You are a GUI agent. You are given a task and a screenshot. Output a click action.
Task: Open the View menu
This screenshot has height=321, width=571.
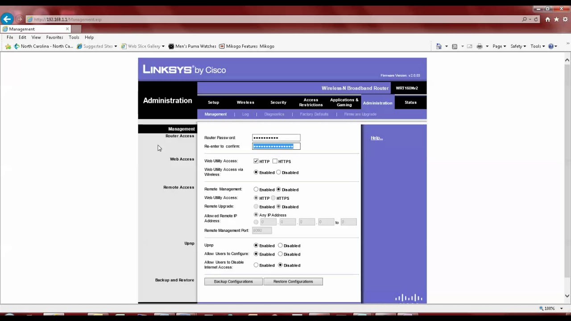click(x=36, y=37)
